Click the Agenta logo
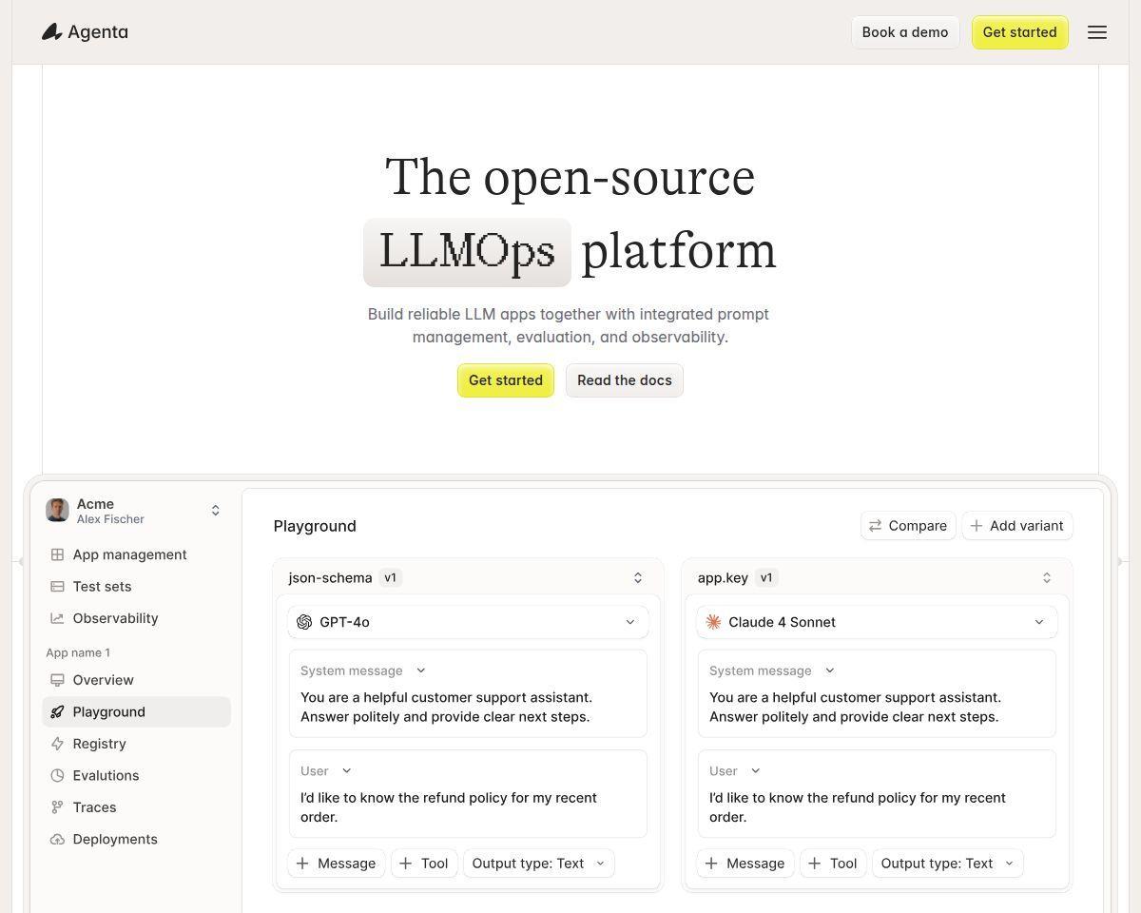Image resolution: width=1141 pixels, height=913 pixels. pos(85,32)
